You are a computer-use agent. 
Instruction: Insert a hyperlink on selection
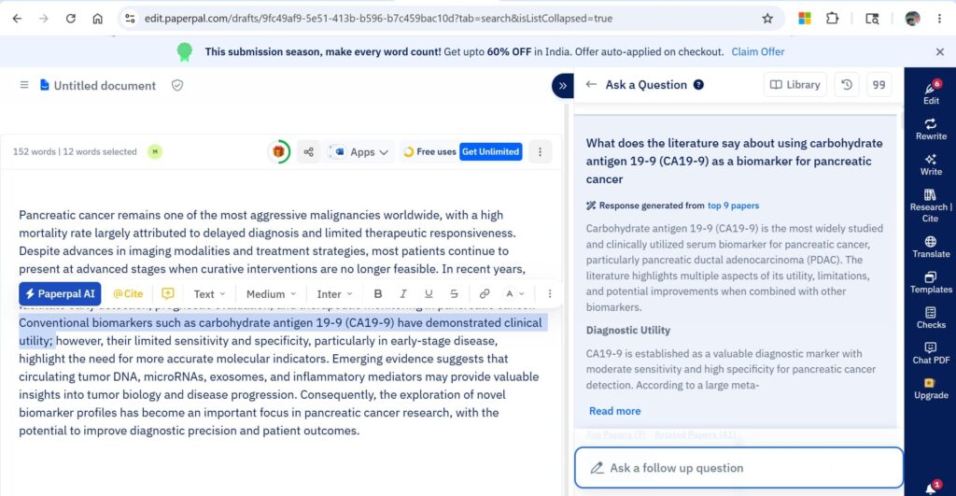pyautogui.click(x=485, y=294)
